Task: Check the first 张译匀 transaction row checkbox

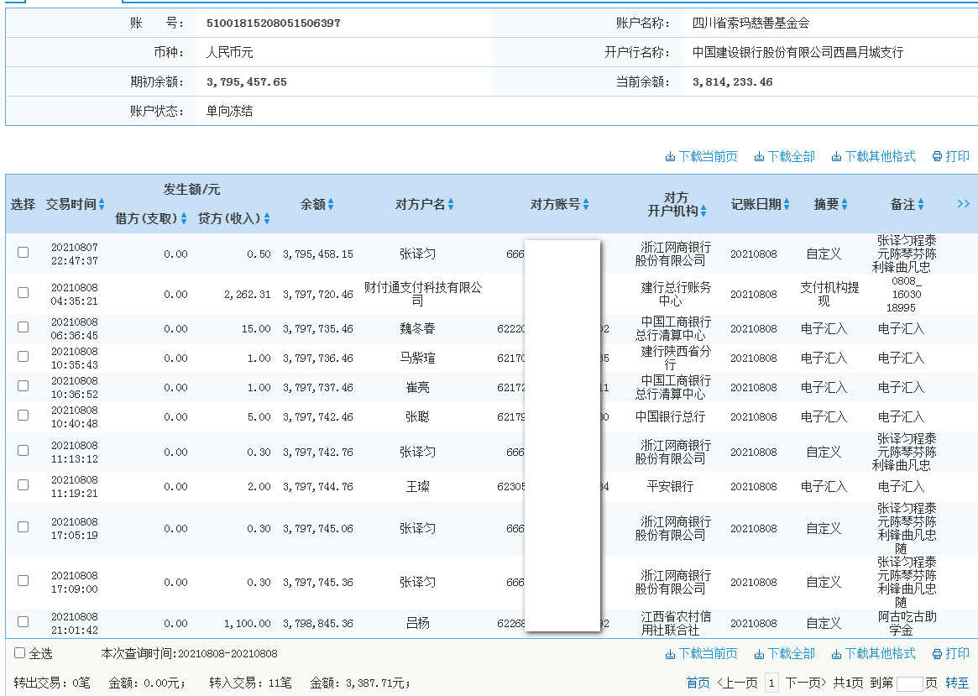Action: [x=23, y=252]
